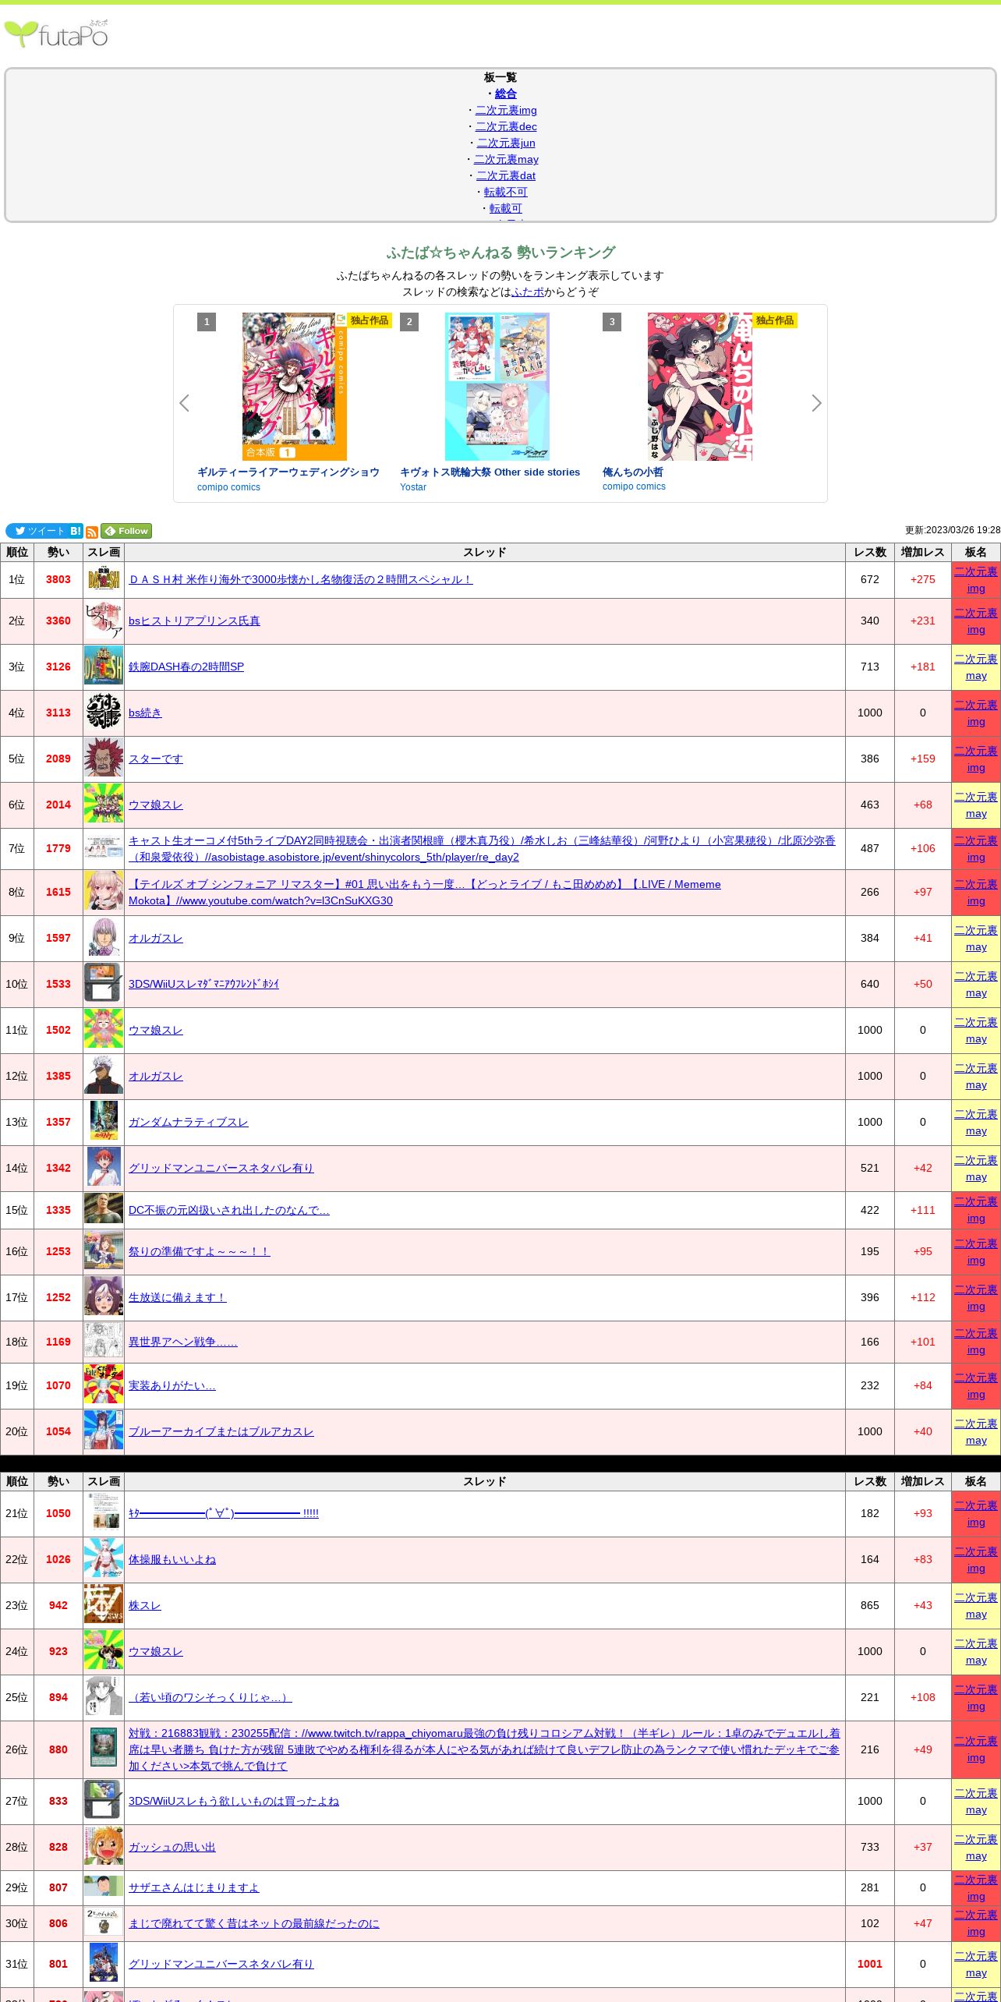1001x2002 pixels.
Task: Click thumbnail of ガッシュの思い出 thread
Action: 104,1847
